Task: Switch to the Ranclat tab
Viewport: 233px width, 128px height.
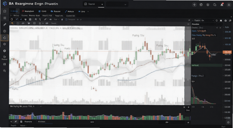Action: 56,11
